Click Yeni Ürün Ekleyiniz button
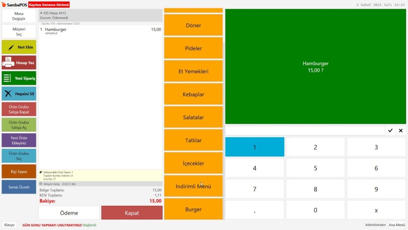Viewport: 408px width, 230px height. 19,140
